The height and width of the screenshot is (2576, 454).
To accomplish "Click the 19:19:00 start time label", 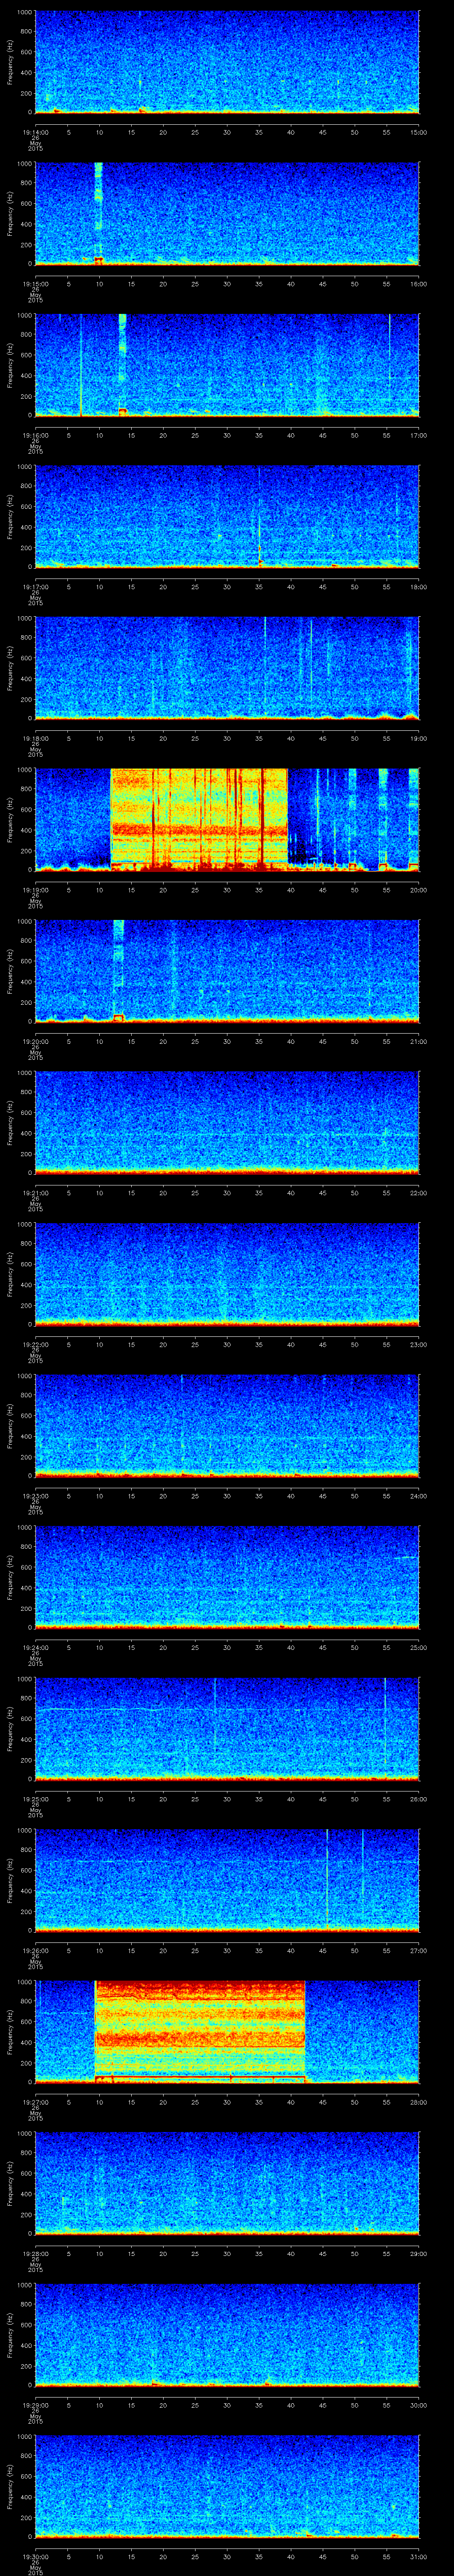I will [35, 890].
